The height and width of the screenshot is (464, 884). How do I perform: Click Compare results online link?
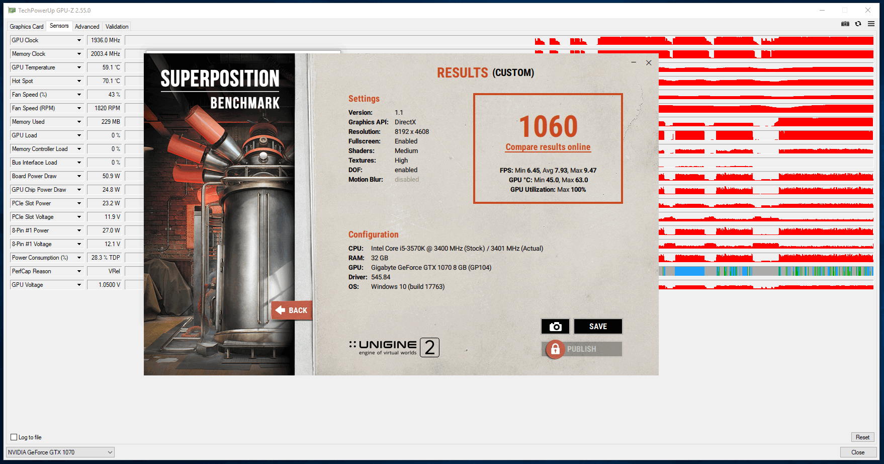[x=548, y=147]
